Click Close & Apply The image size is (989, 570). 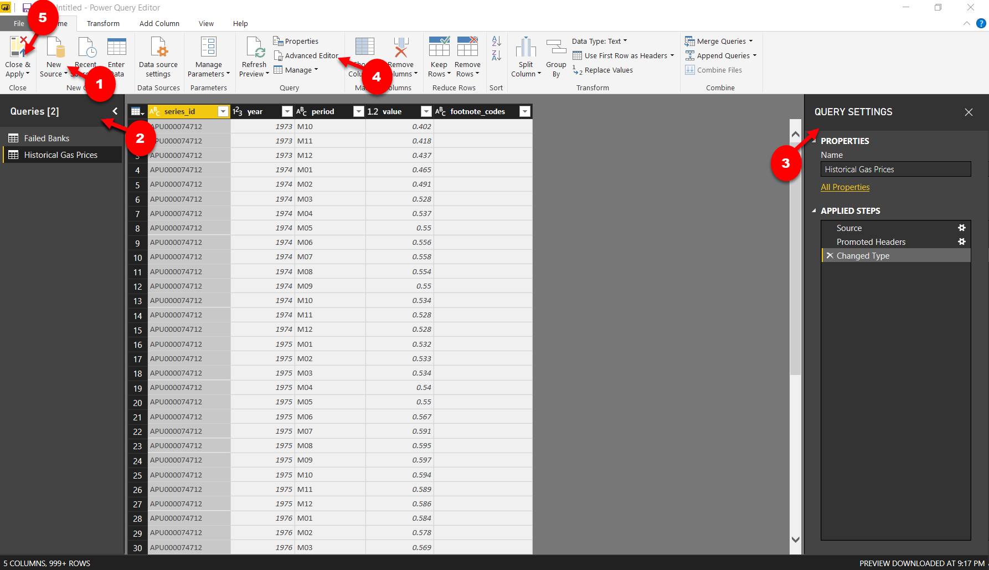tap(17, 55)
